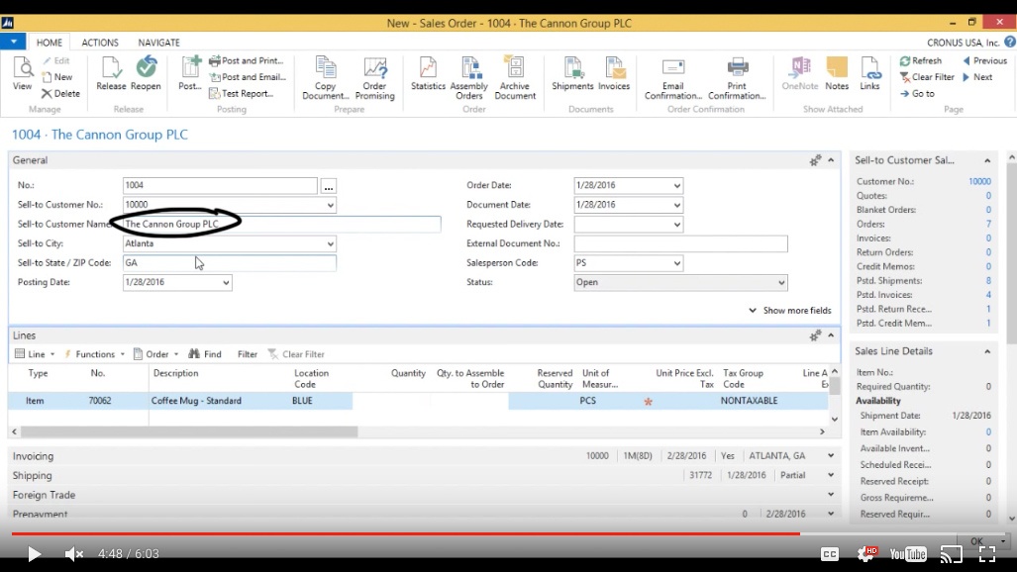Run the Test Report
Screen dimensions: 1017x572
click(x=241, y=93)
